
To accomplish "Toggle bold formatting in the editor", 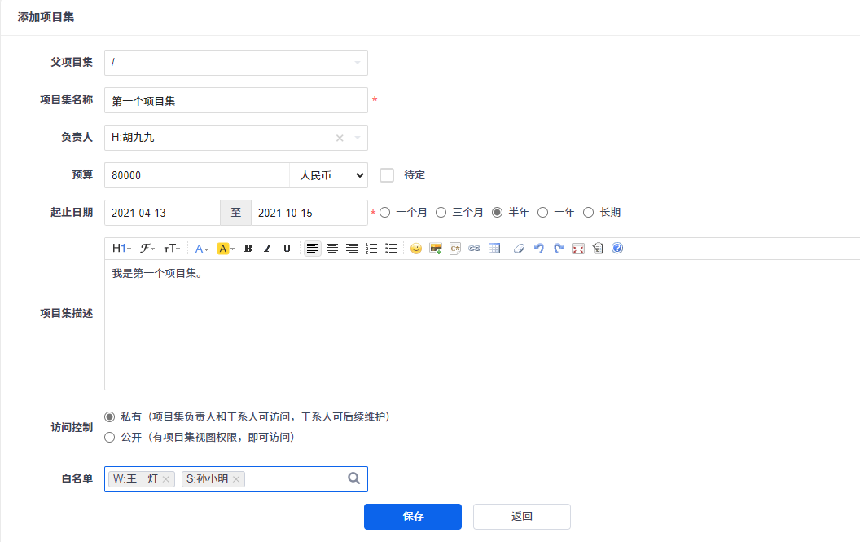I will [x=248, y=249].
